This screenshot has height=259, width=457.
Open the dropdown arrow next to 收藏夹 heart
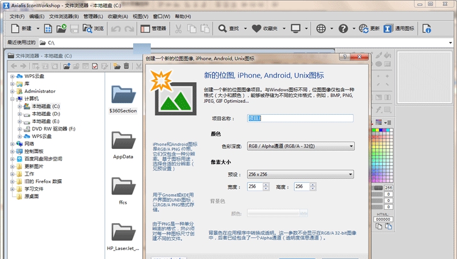coord(284,29)
